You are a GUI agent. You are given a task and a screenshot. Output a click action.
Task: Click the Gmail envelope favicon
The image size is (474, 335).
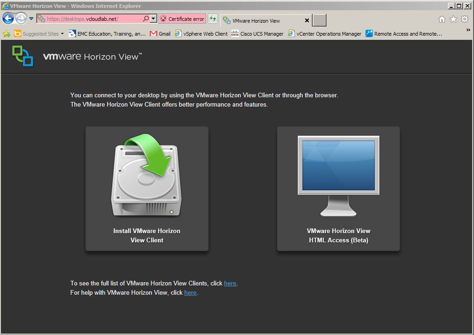pyautogui.click(x=154, y=34)
